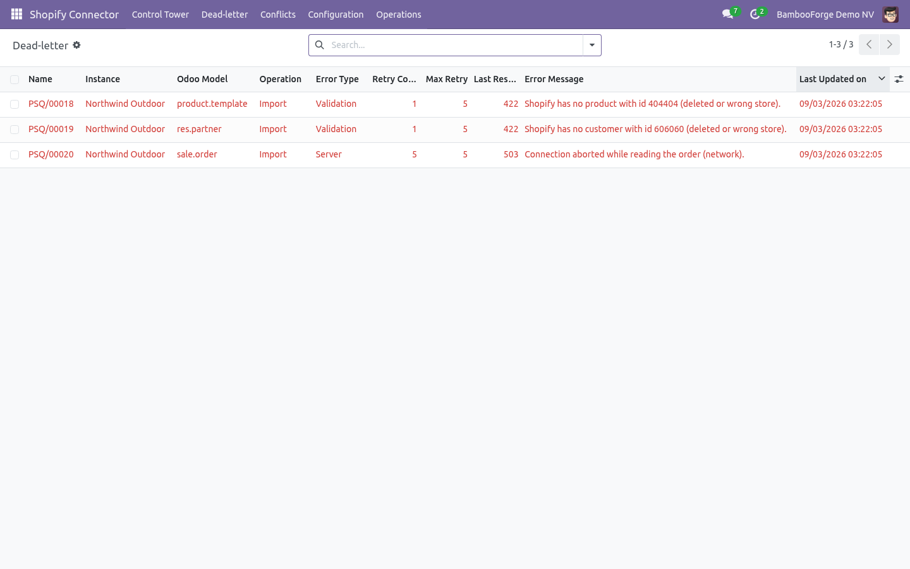Click the 1-3 / 3 pager counter
Viewport: 910px width, 569px height.
(x=841, y=44)
